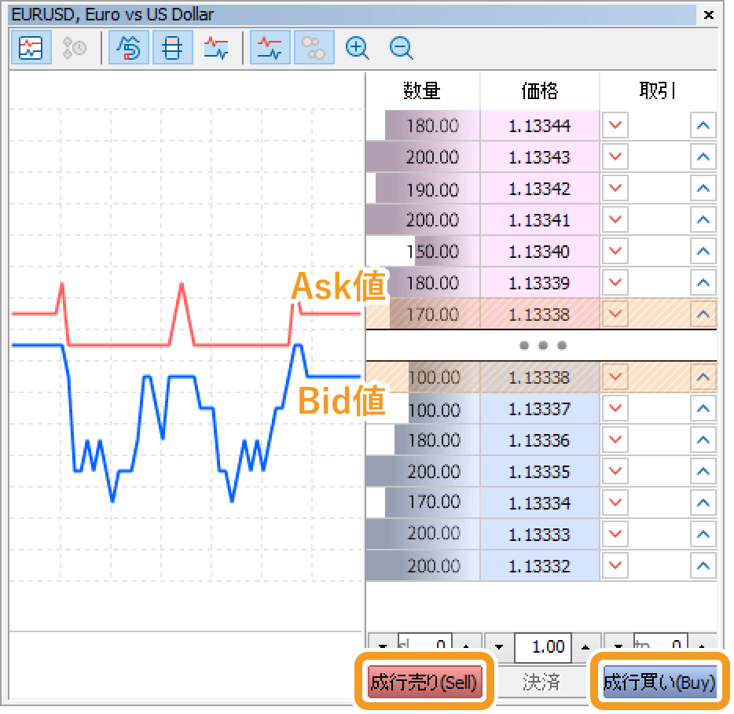Select the 1.13344 ask price cell
Viewport: 734px width, 714px height.
tap(540, 125)
